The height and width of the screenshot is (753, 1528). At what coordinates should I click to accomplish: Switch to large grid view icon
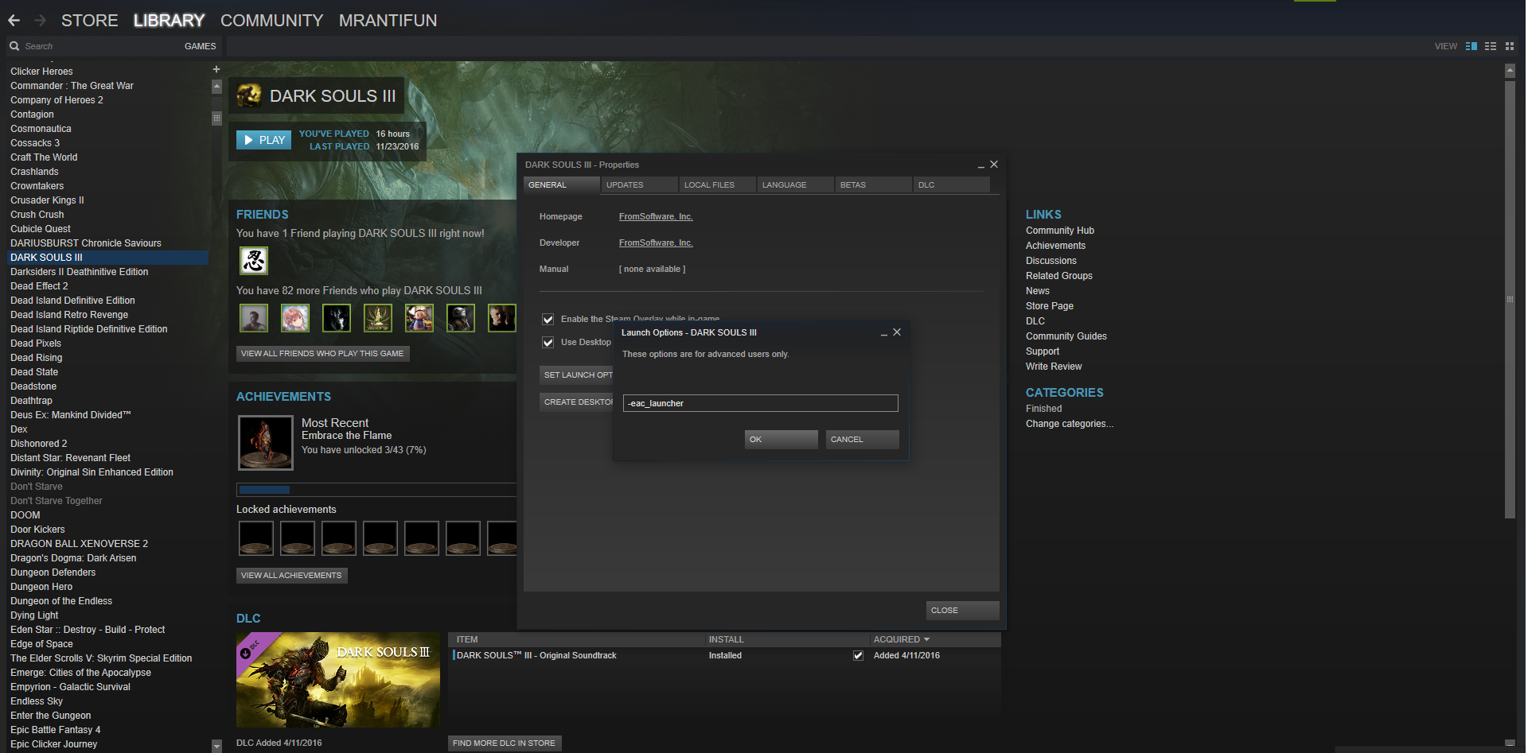1509,46
